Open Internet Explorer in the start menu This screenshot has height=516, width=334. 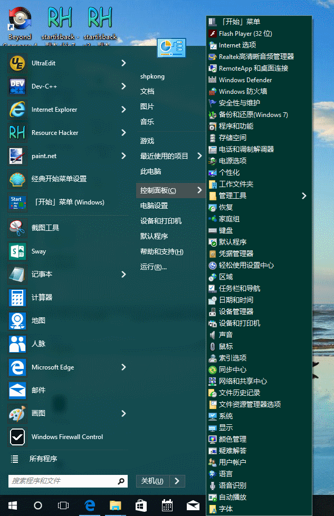click(x=68, y=110)
